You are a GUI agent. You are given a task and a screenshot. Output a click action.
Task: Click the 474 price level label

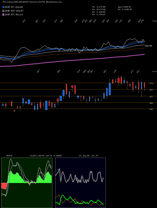click(151, 84)
